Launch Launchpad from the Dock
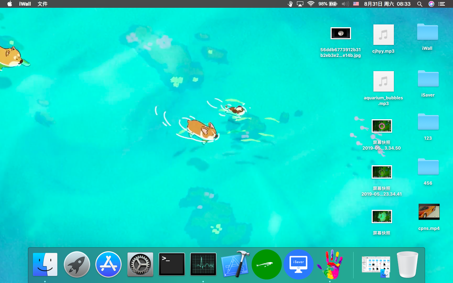Screen dimensions: 453x283 click(77, 264)
